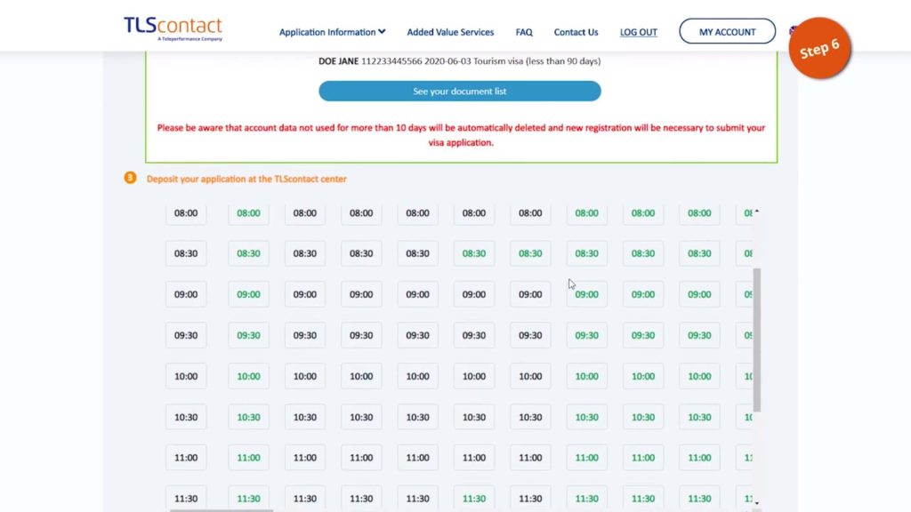Click the TLScontact logo

tap(173, 28)
